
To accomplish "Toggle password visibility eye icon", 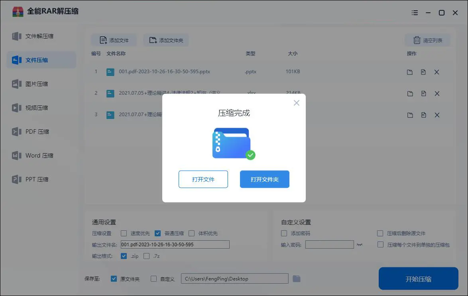I will pyautogui.click(x=359, y=245).
